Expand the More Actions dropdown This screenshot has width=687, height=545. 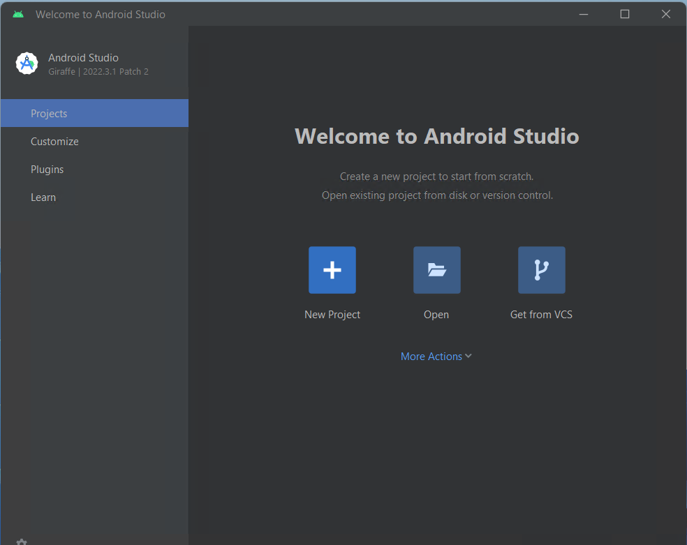[436, 357]
